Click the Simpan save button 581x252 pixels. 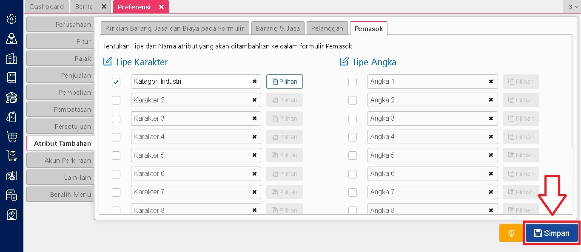[x=552, y=233]
